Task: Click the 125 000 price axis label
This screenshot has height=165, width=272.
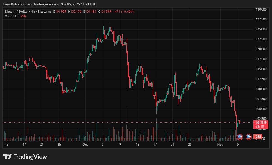Action: click(261, 29)
